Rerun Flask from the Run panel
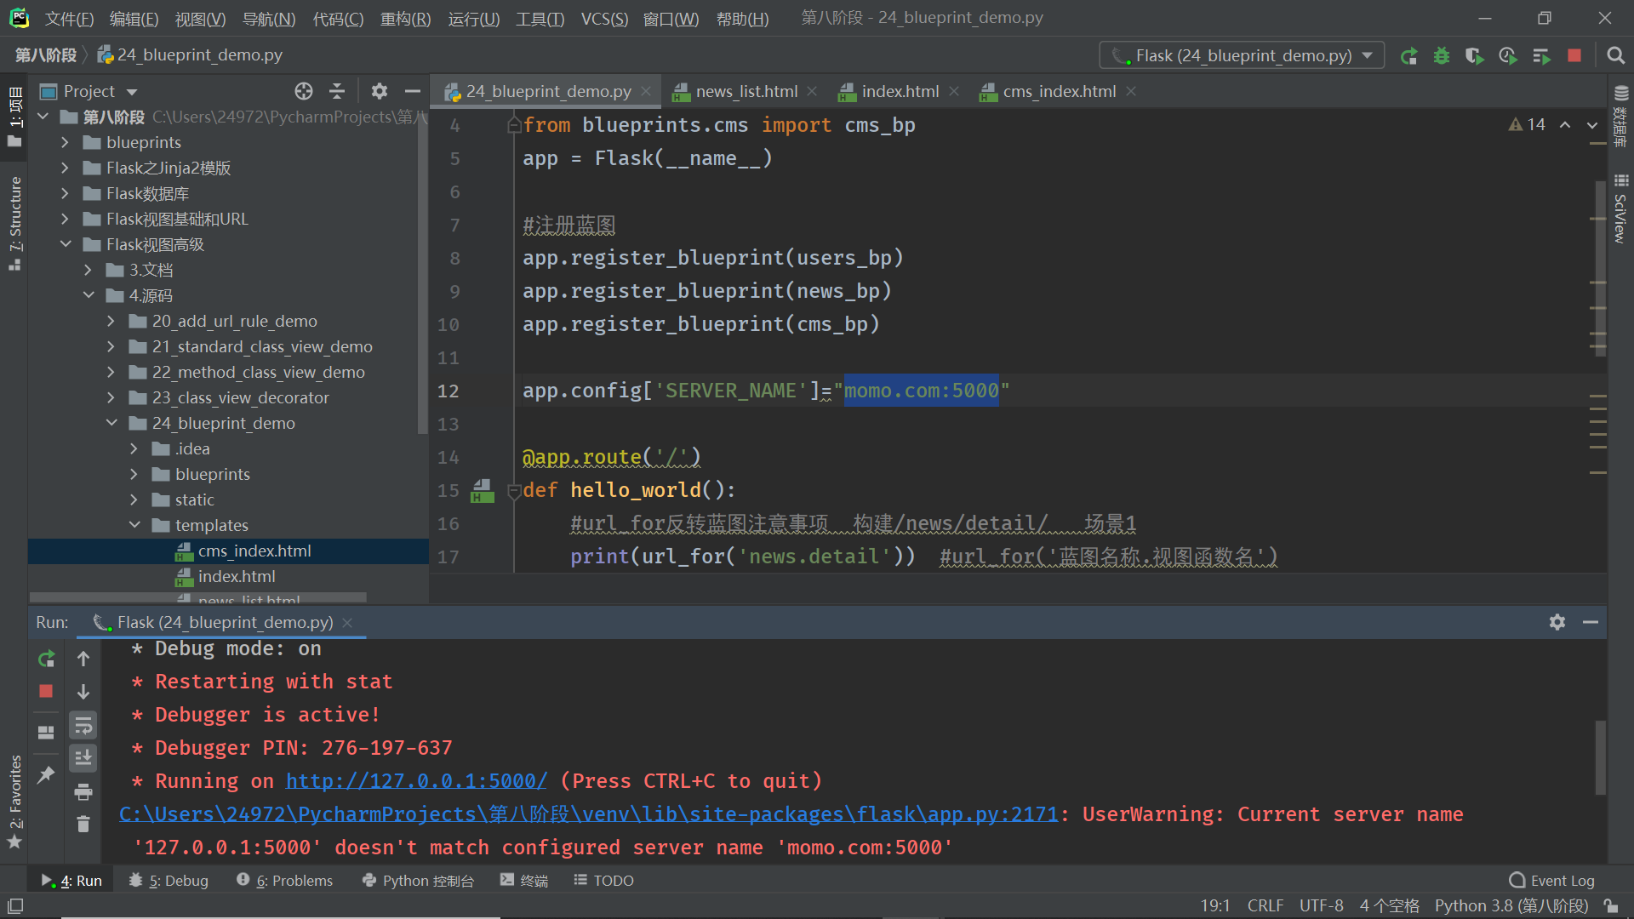 (47, 659)
